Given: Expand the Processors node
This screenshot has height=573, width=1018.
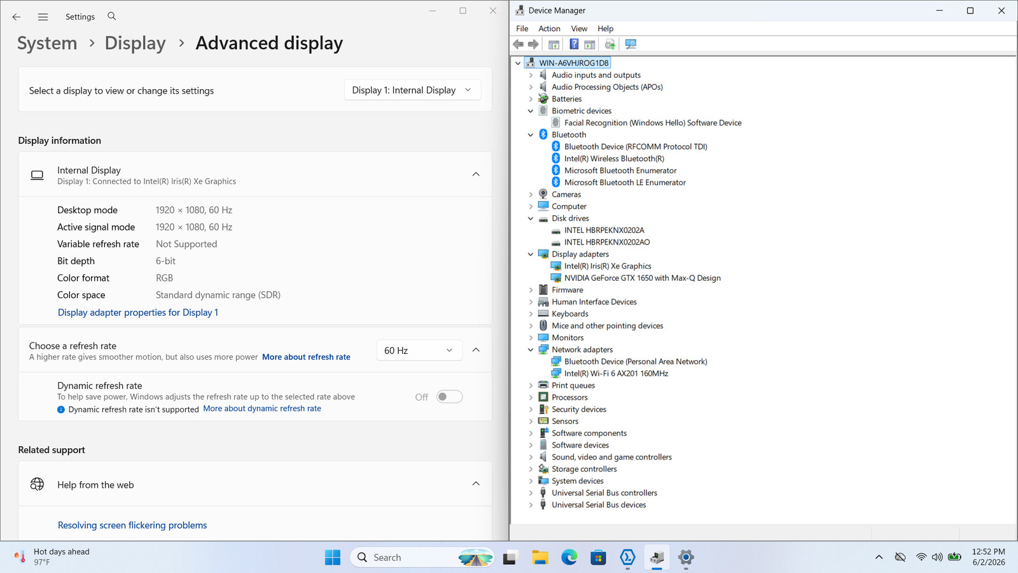Looking at the screenshot, I should coord(531,397).
